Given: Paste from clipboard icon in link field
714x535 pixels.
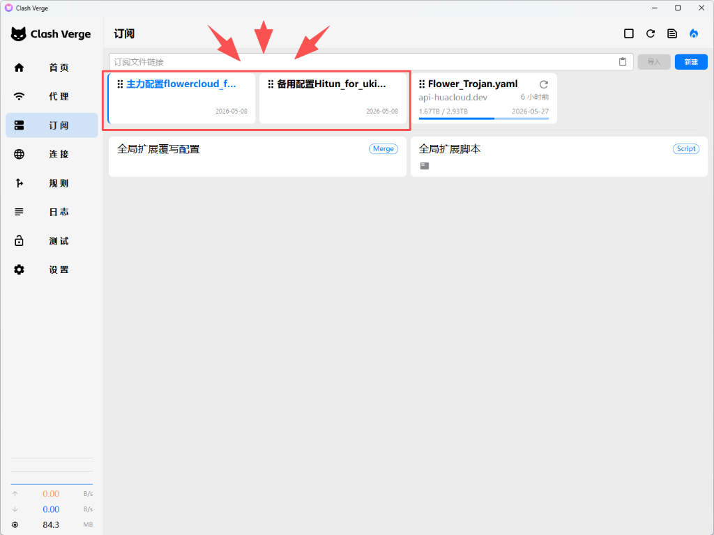Looking at the screenshot, I should (623, 62).
